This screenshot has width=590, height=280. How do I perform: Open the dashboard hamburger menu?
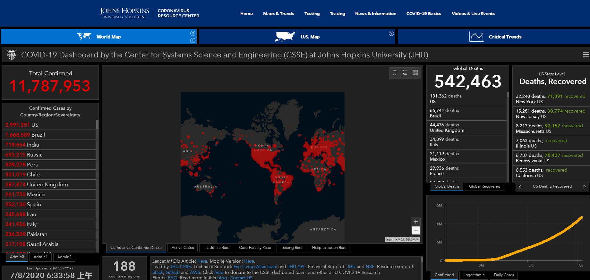[x=586, y=55]
